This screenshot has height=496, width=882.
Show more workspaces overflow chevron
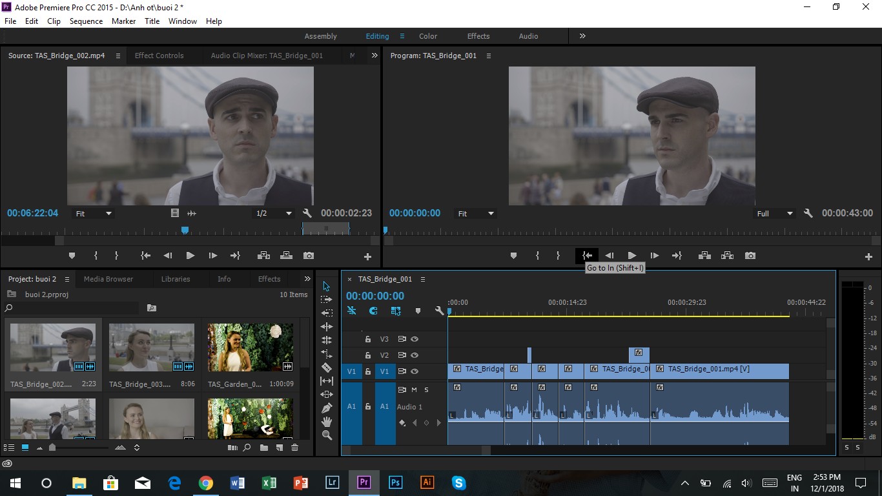582,36
